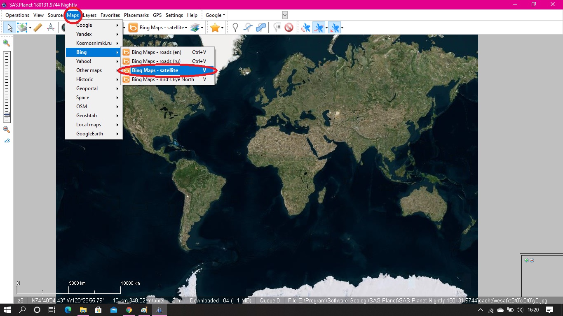Open the search field dropdown arrow
Screen dimensions: 563x316
coord(285,15)
